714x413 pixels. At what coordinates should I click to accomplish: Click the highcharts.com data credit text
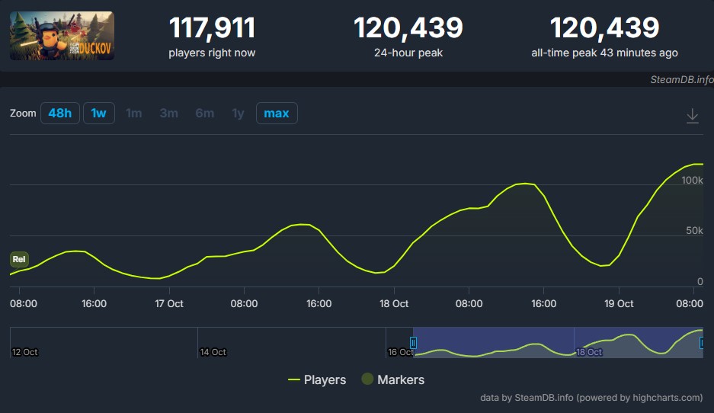coord(591,397)
